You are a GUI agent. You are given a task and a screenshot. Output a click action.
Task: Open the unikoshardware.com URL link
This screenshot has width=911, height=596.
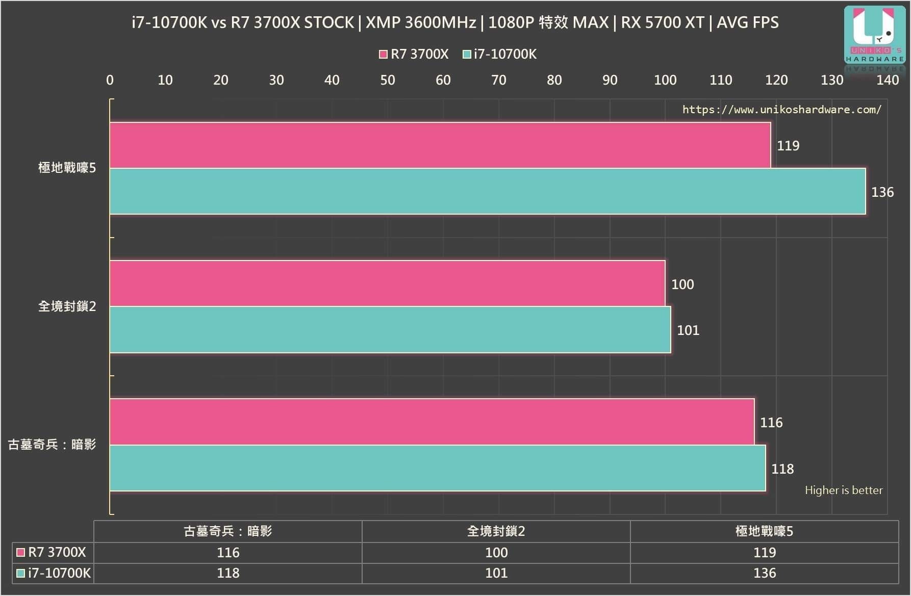(x=781, y=110)
